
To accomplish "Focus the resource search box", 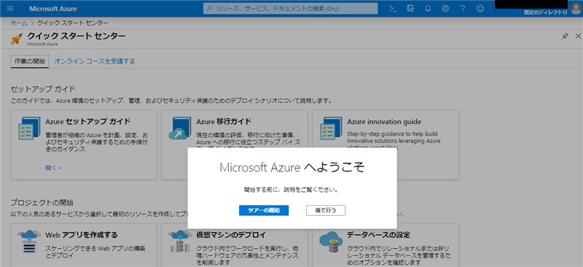I will coord(290,9).
